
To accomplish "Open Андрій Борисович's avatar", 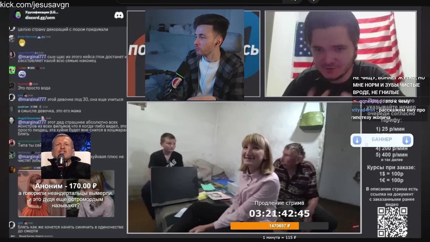I will (12, 120).
